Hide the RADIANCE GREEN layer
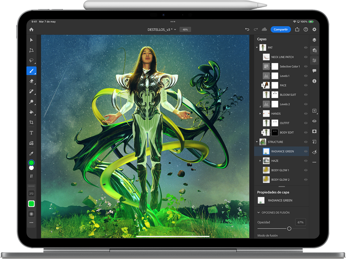 pyautogui.click(x=305, y=151)
